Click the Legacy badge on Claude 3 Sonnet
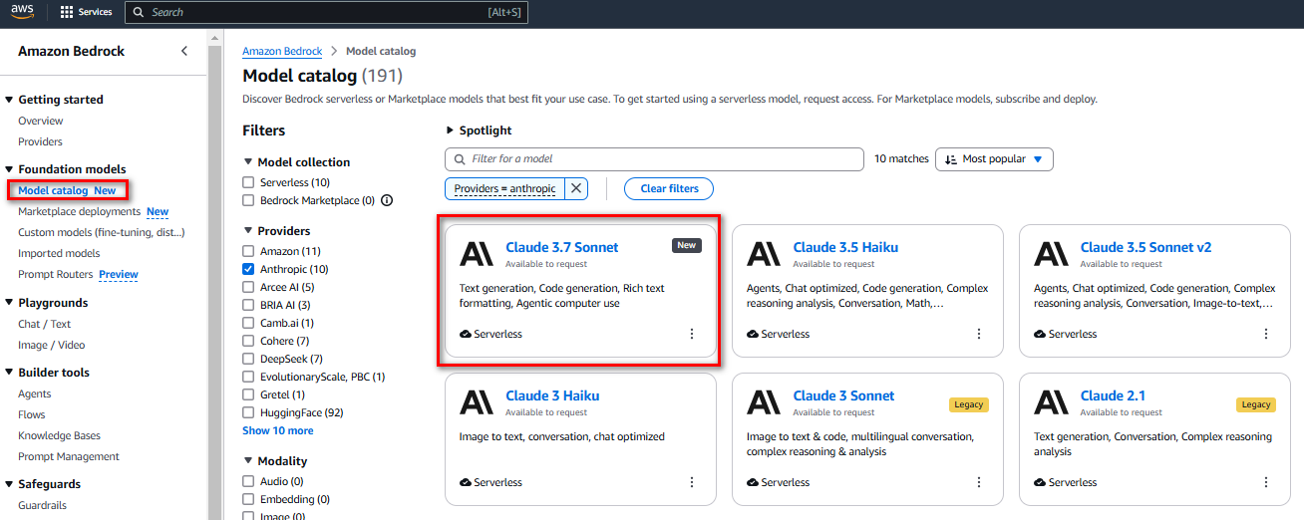This screenshot has width=1304, height=520. 968,404
